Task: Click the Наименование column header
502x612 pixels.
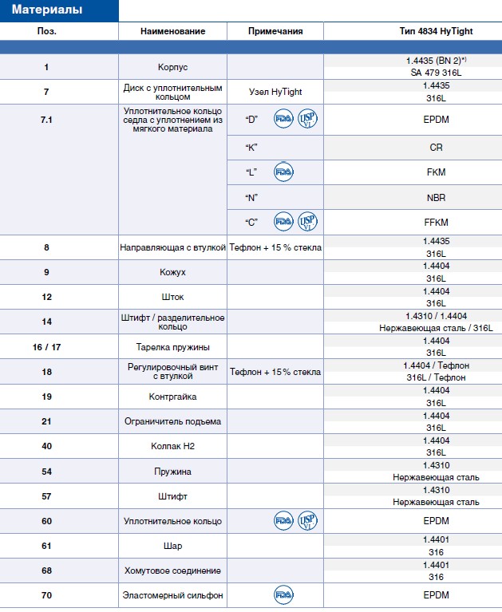Action: (x=172, y=31)
